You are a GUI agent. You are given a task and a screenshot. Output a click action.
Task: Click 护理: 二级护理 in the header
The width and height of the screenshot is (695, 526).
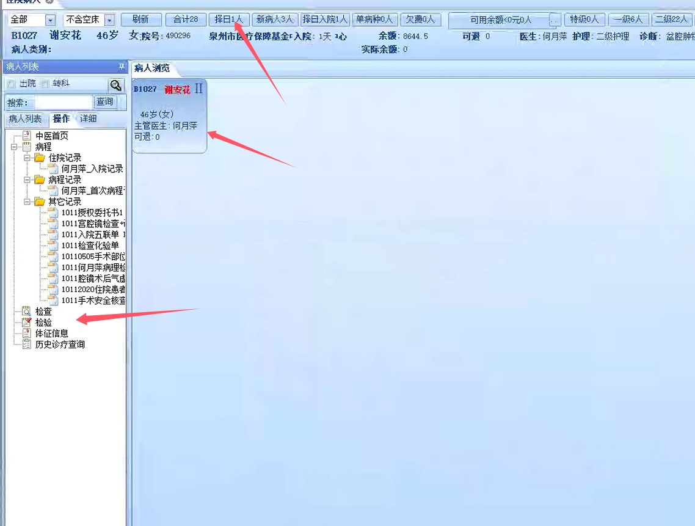[x=600, y=37]
